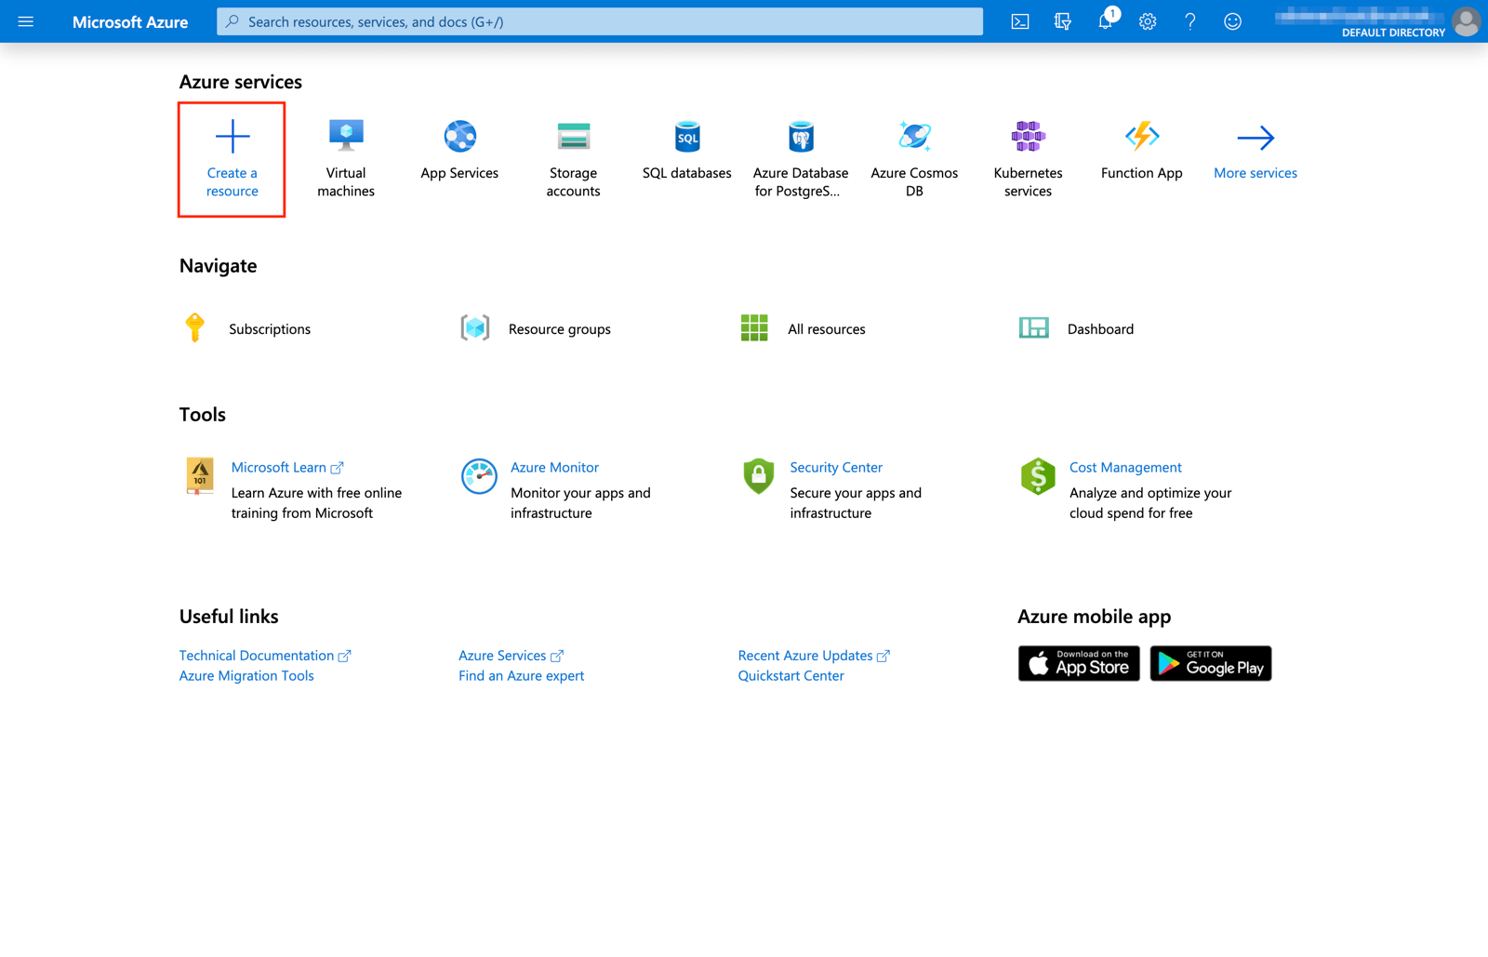The image size is (1488, 957).
Task: Open the portal hamburger menu
Action: (x=26, y=21)
